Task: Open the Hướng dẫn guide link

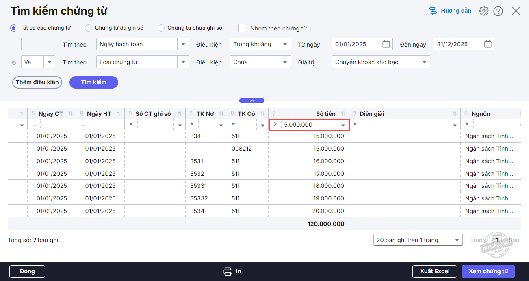Action: pos(450,11)
